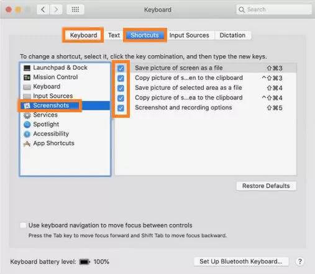Select the Copy picture of s...en to the clipboard row

tap(206, 78)
